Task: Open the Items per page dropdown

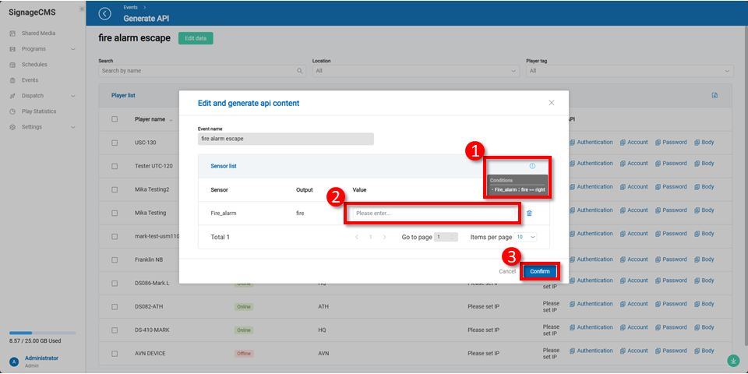Action: click(x=526, y=236)
